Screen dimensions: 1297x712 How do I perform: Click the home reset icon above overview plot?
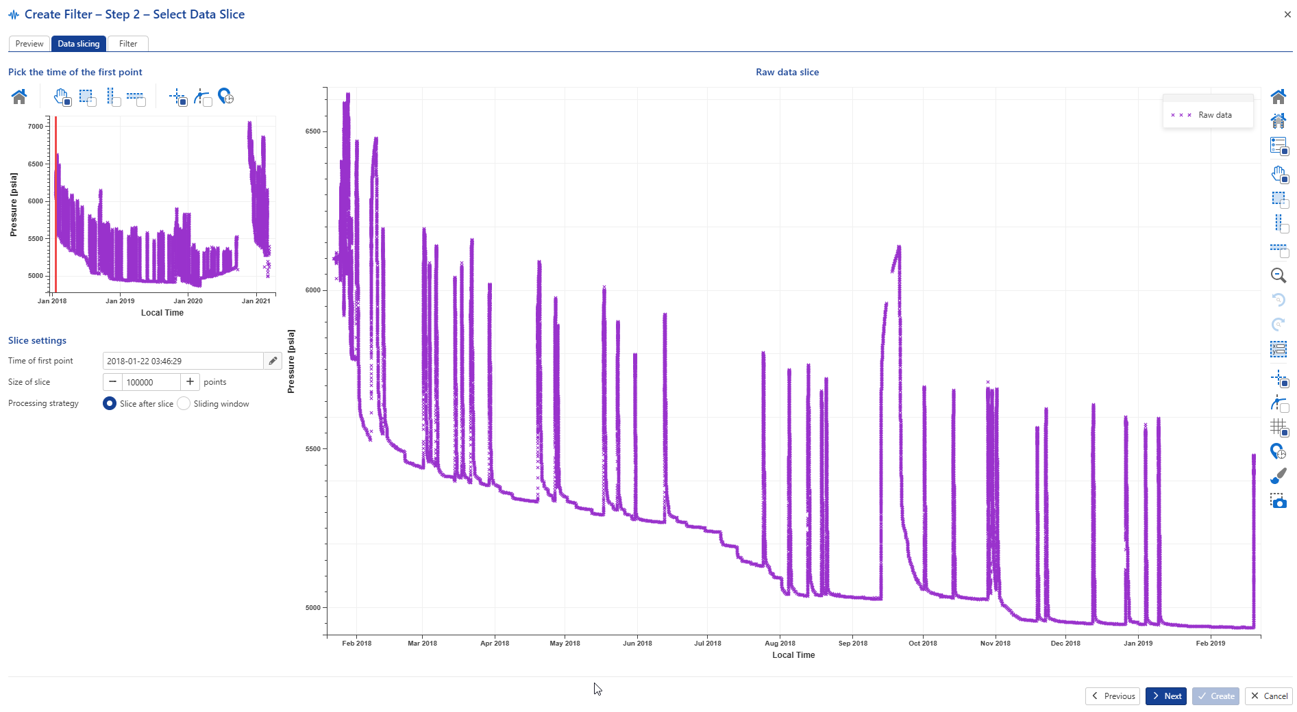[19, 97]
